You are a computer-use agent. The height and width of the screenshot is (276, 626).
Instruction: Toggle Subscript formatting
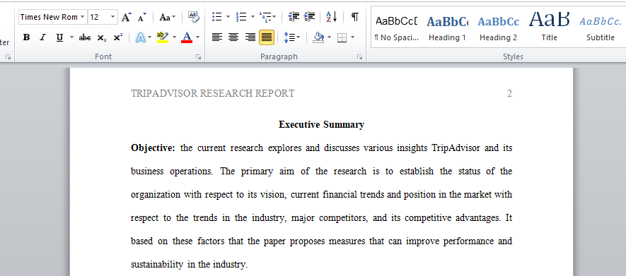[101, 37]
